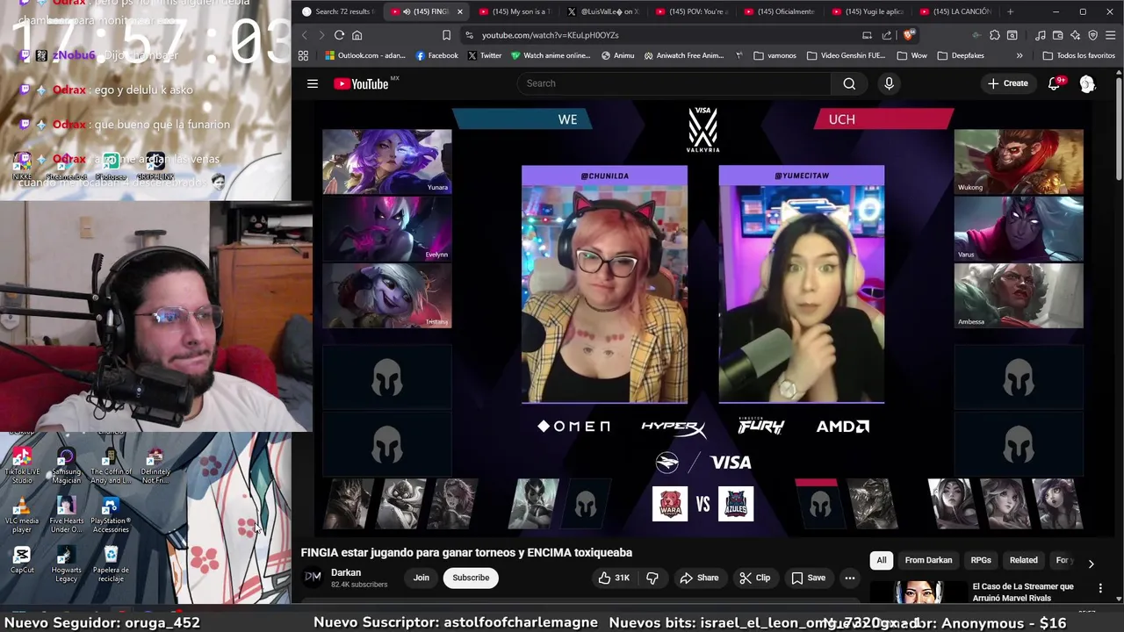Click the Save button
Viewport: 1124px width, 632px height.
(x=808, y=578)
